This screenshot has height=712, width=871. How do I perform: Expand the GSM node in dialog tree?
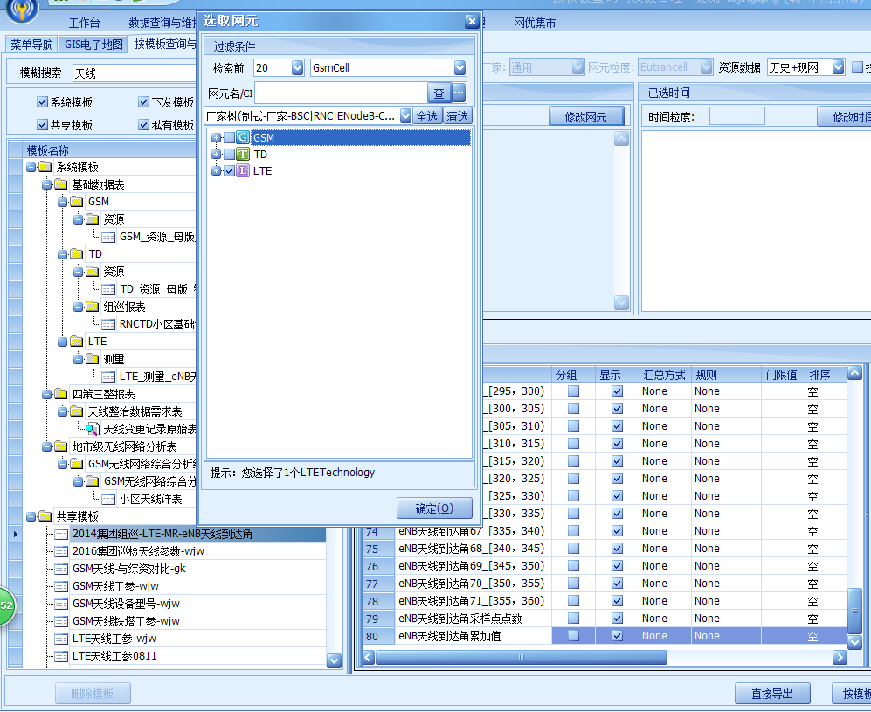pos(216,137)
